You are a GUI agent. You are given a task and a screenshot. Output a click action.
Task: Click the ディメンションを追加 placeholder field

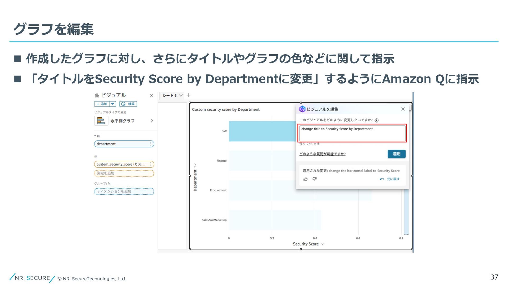[124, 191]
